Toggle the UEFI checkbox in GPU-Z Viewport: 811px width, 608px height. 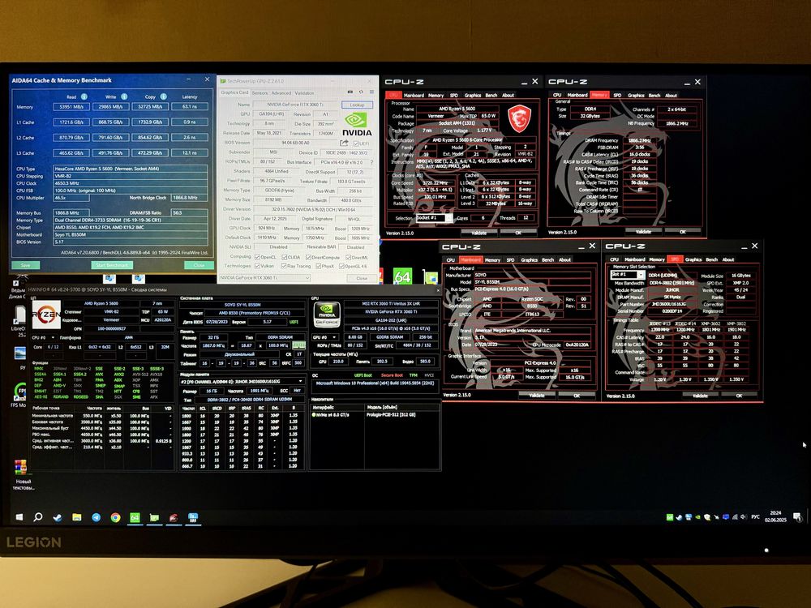click(356, 143)
